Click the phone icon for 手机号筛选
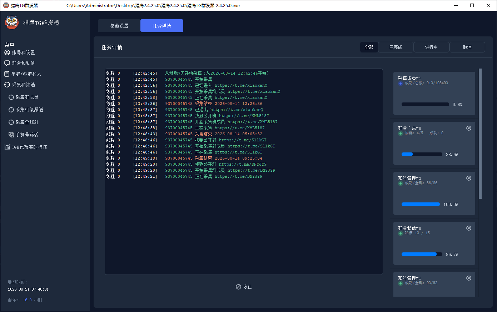The width and height of the screenshot is (497, 312). click(11, 135)
